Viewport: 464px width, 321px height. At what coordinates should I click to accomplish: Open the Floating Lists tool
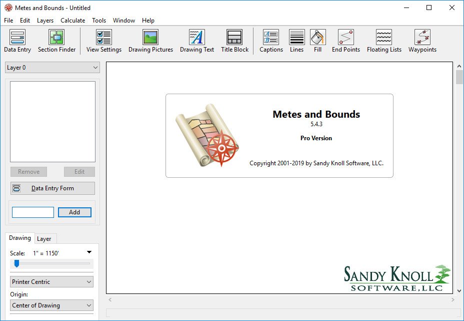tap(384, 41)
